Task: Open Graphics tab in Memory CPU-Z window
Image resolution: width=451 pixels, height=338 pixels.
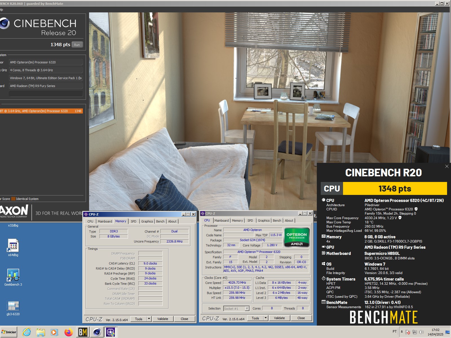Action: (147, 221)
